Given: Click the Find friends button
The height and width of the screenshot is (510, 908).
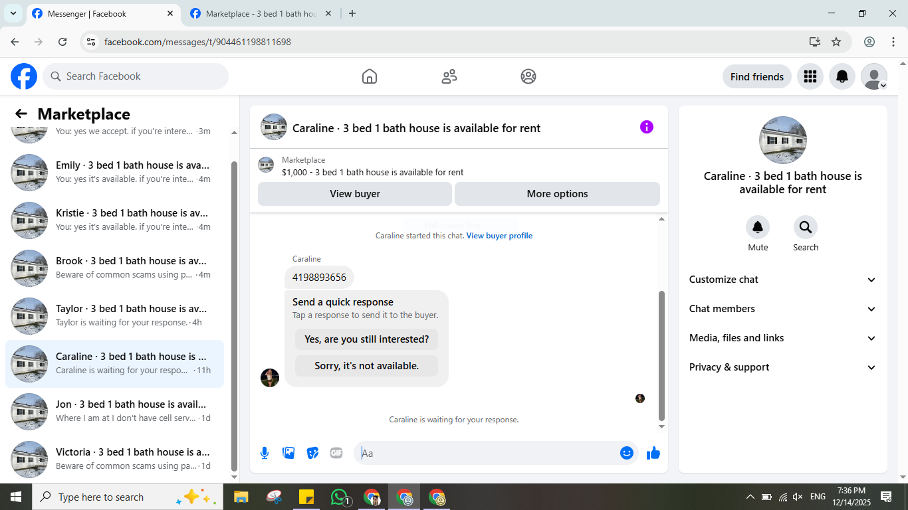Looking at the screenshot, I should tap(757, 76).
